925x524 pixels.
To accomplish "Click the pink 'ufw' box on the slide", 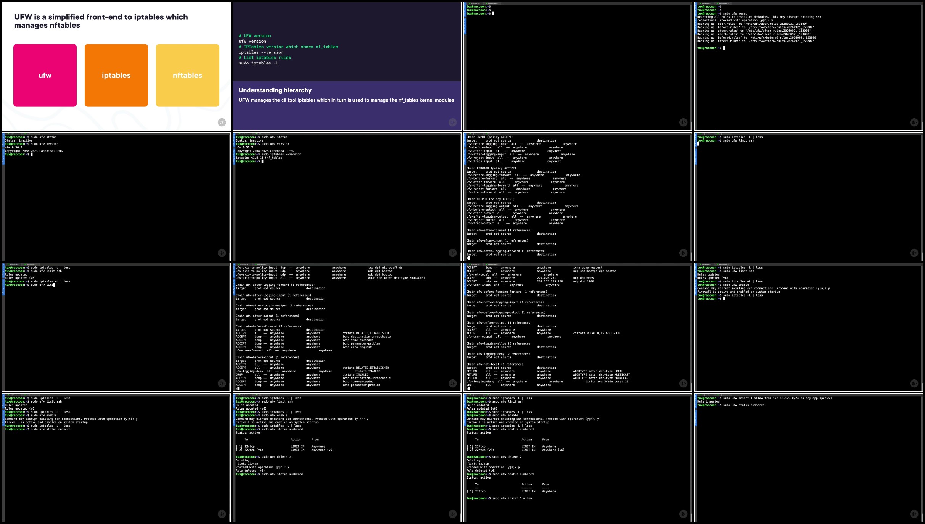I will pyautogui.click(x=45, y=75).
